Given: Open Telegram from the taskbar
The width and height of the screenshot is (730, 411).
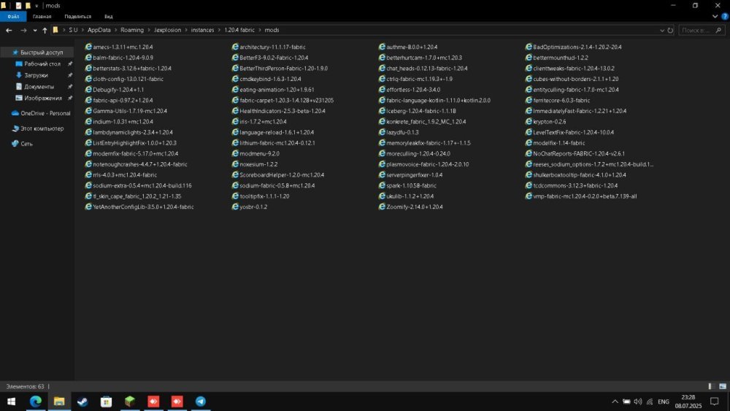Looking at the screenshot, I should click(x=201, y=402).
